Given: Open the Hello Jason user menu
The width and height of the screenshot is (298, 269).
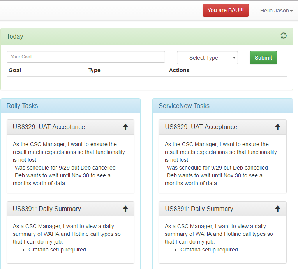Looking at the screenshot, I should (x=276, y=11).
